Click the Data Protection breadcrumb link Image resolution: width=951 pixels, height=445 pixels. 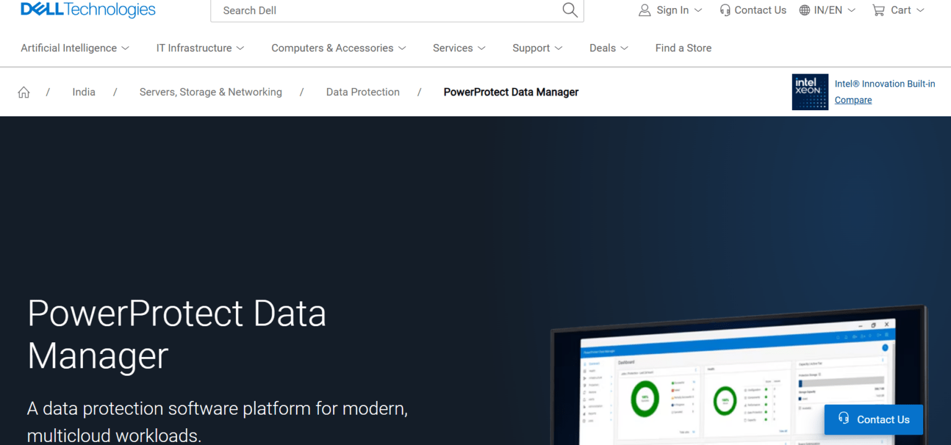363,92
